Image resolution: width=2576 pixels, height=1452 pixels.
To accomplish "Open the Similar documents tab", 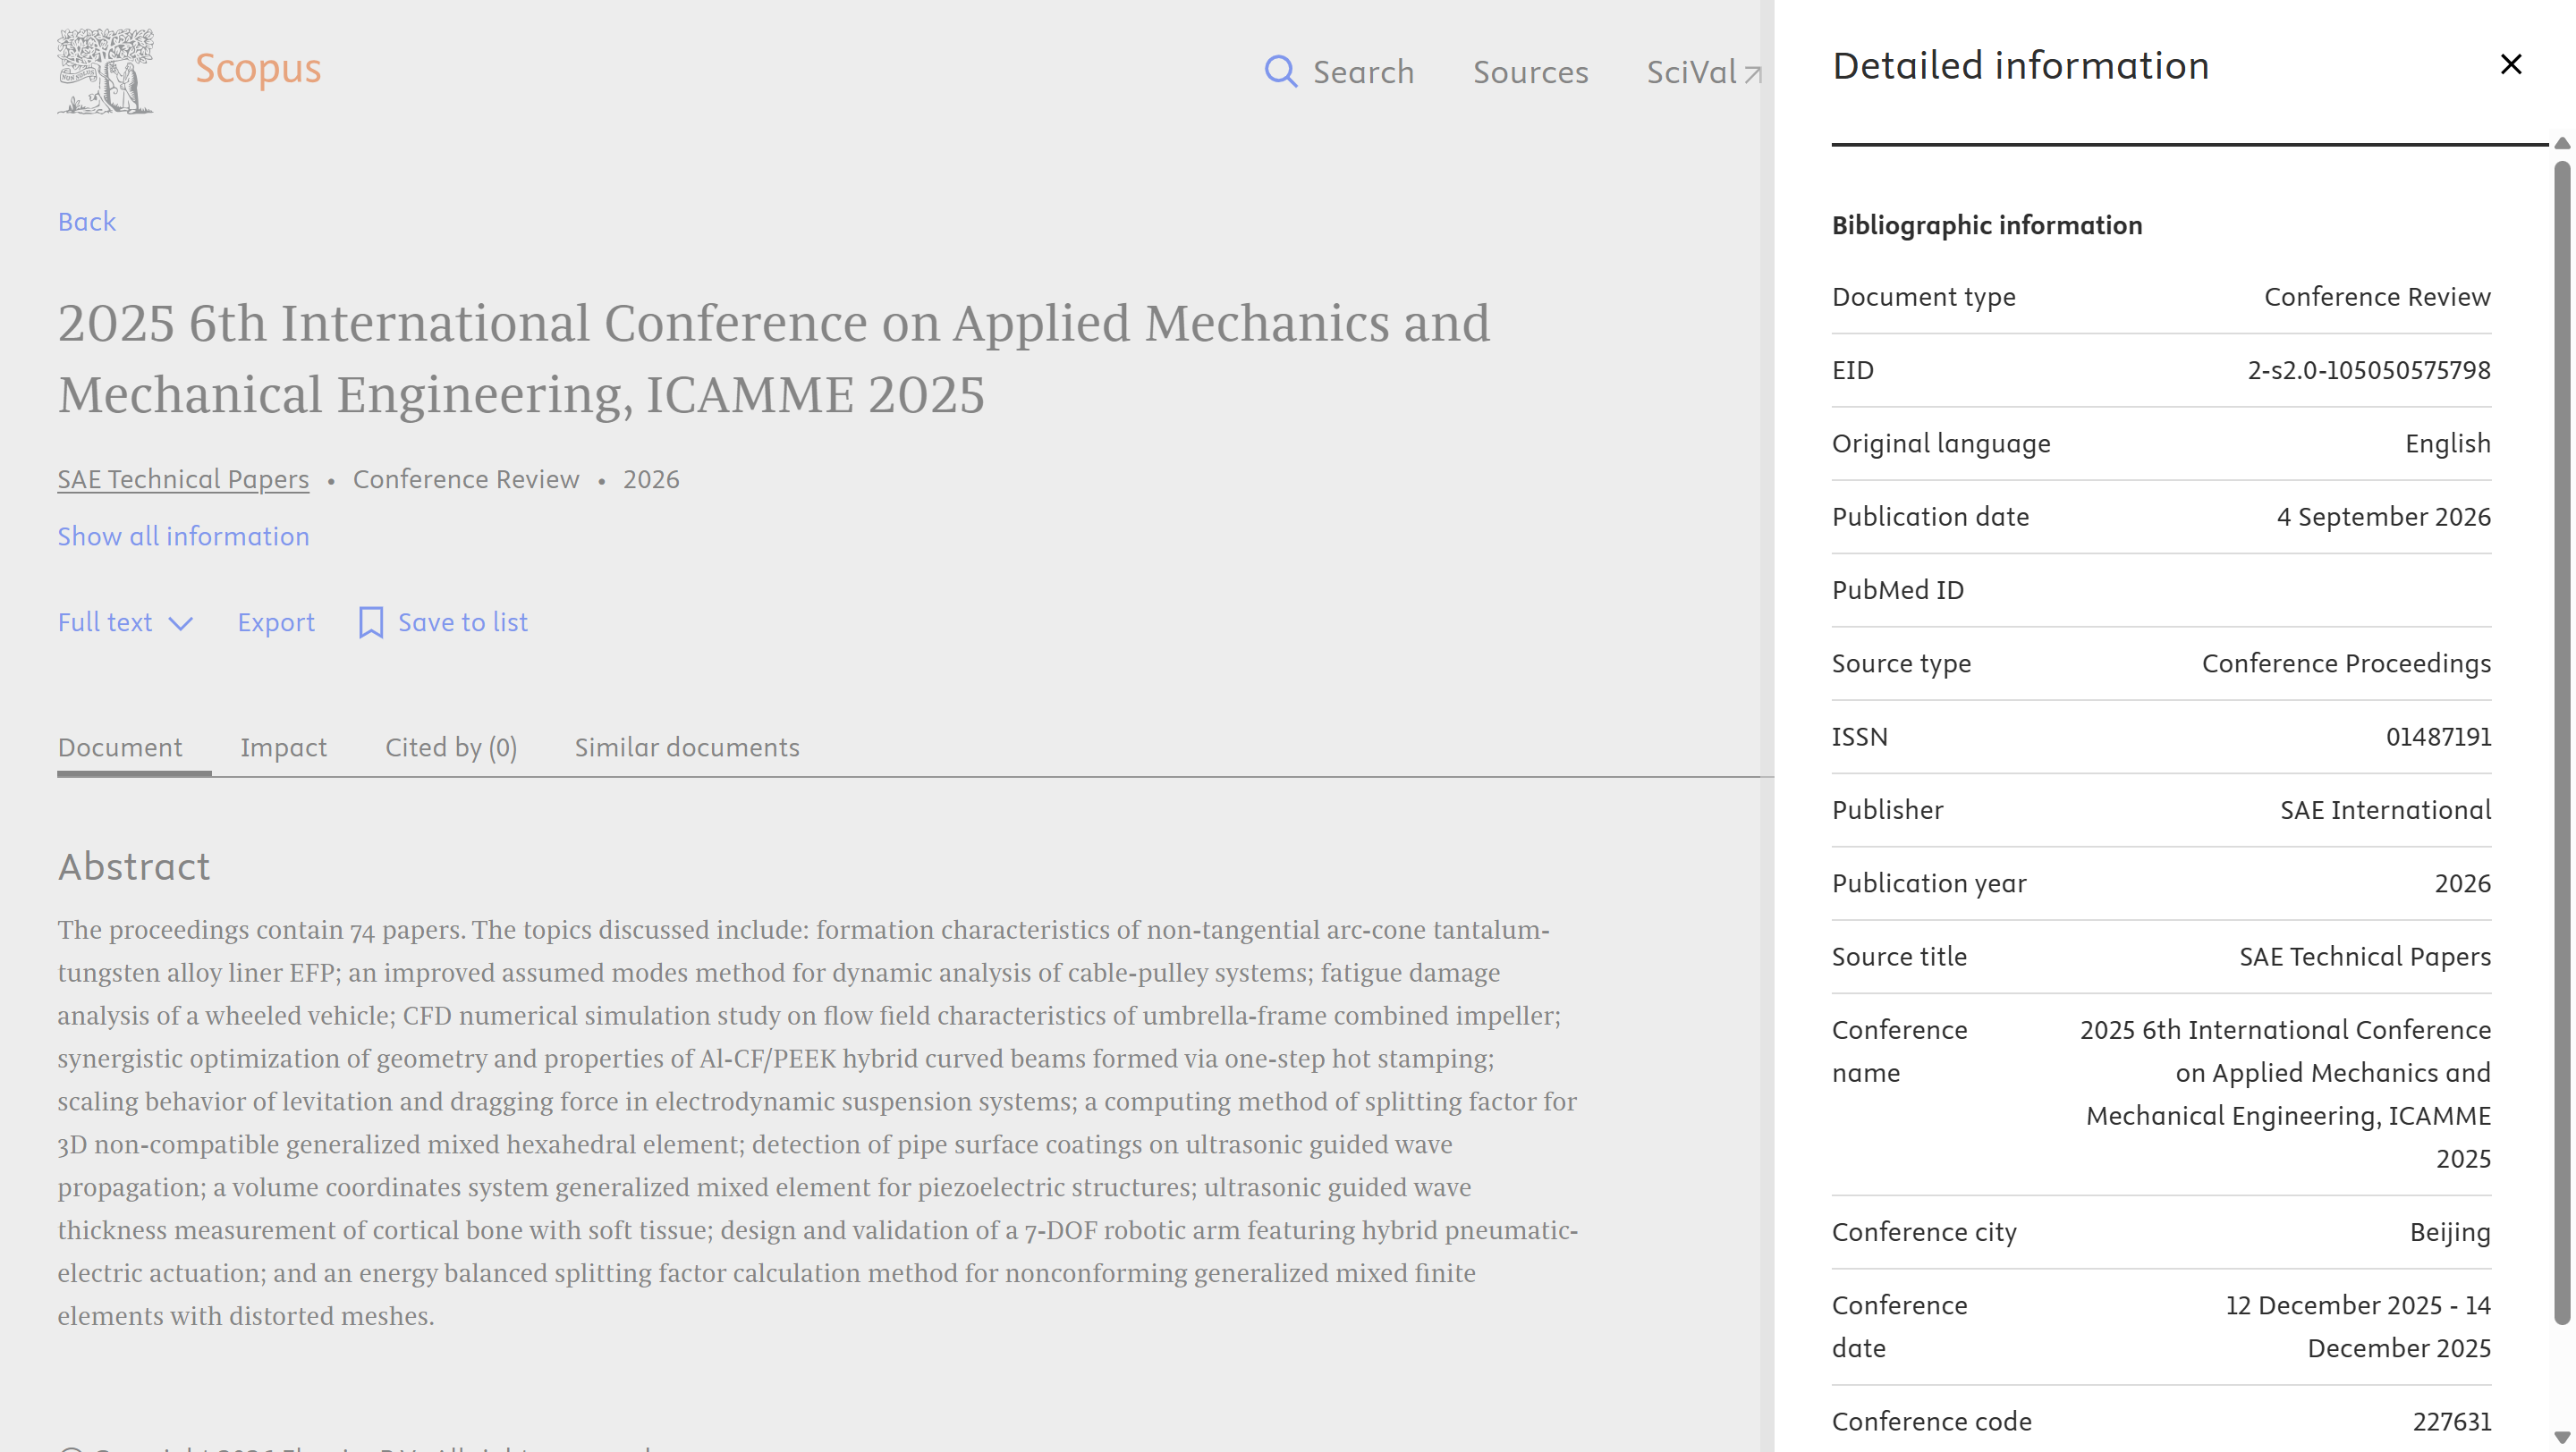I will pos(687,747).
